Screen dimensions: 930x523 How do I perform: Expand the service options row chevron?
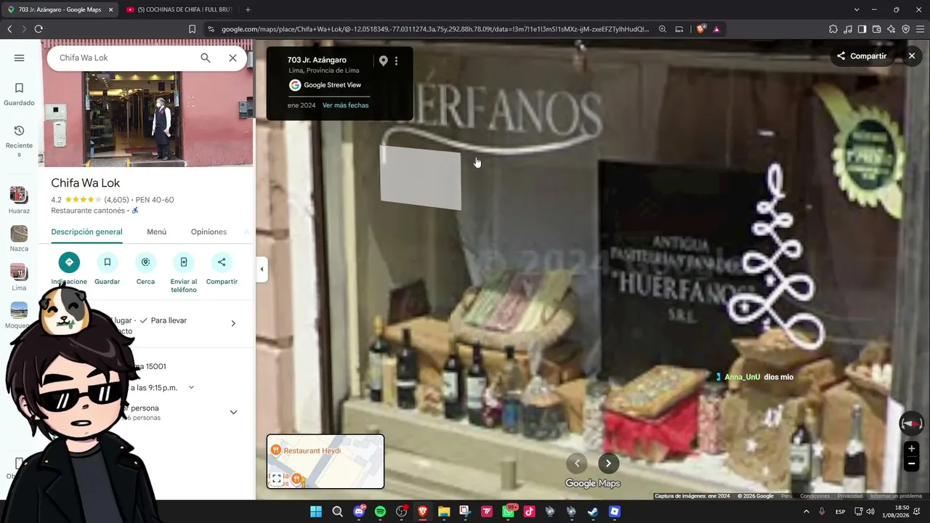click(x=233, y=323)
